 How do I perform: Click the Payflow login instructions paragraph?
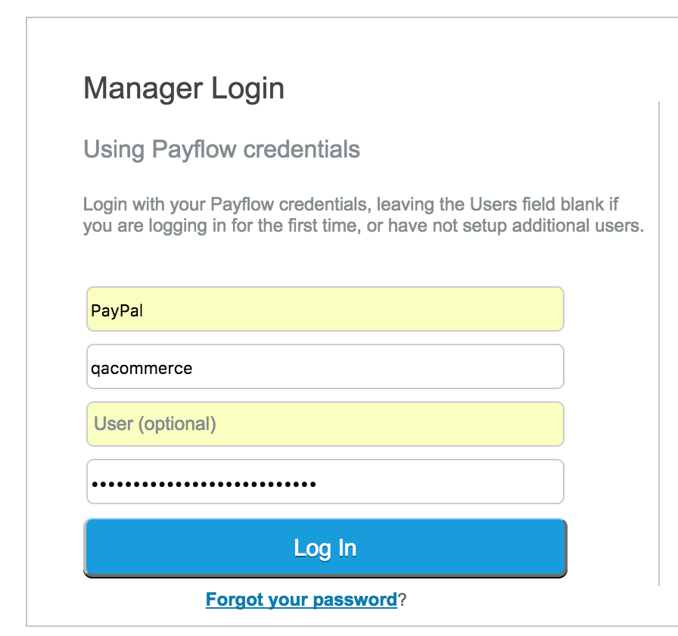tap(363, 215)
